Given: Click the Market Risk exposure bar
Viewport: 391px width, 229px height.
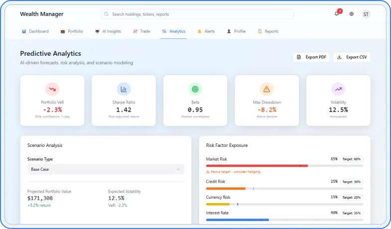Looking at the screenshot, I should point(284,165).
